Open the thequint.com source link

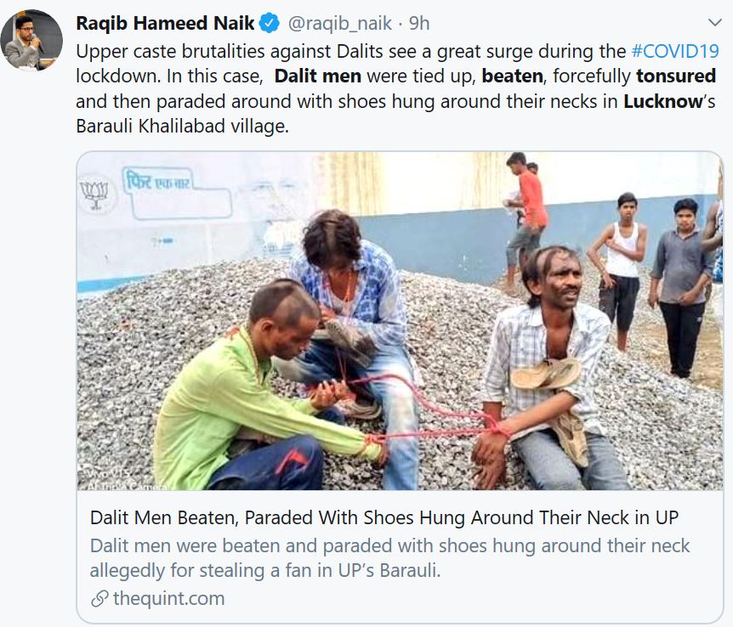click(168, 598)
